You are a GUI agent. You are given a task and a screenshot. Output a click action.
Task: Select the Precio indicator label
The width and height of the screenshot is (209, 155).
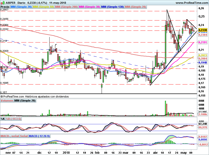point(5,7)
